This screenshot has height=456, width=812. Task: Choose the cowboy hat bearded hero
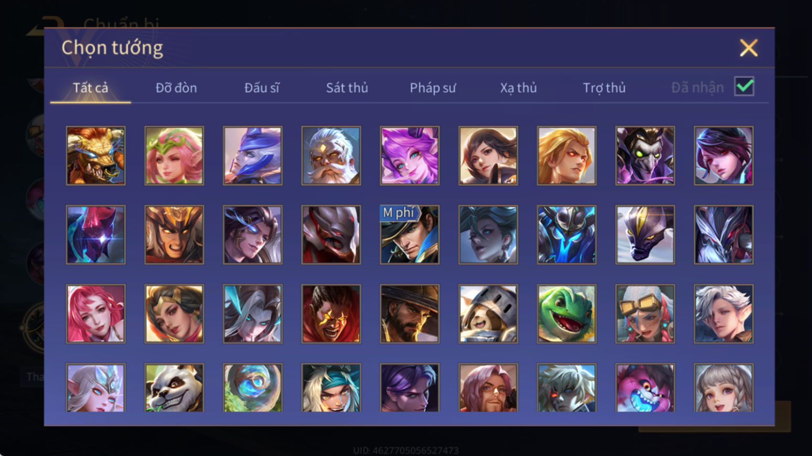(410, 314)
